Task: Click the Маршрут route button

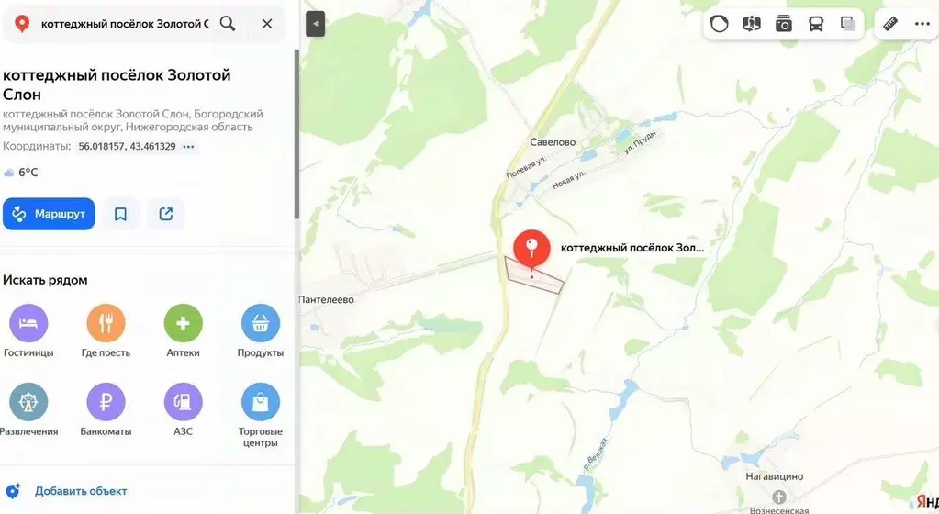Action: 49,214
